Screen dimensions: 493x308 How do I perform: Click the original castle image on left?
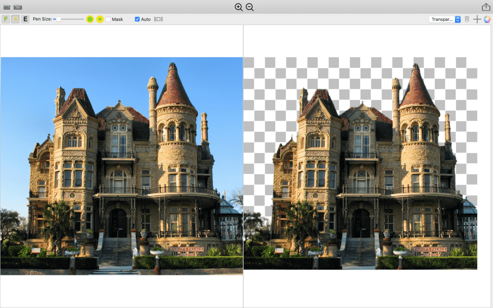(x=121, y=166)
